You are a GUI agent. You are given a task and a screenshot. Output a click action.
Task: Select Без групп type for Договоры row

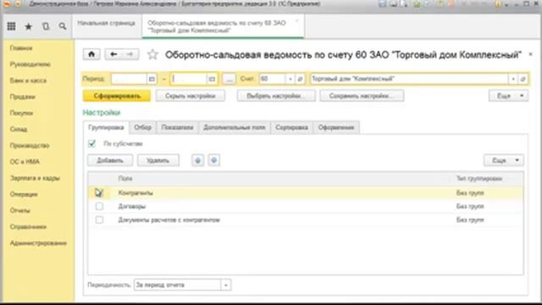[470, 207]
